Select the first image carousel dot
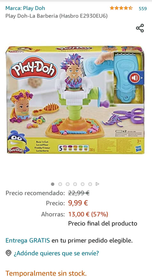This screenshot has width=152, height=277. tap(52, 184)
